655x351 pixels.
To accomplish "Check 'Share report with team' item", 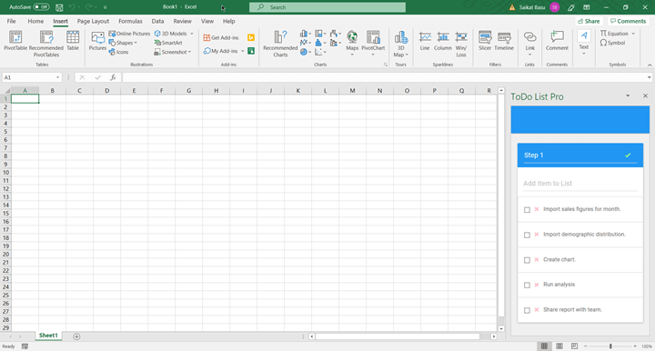I will (x=527, y=310).
